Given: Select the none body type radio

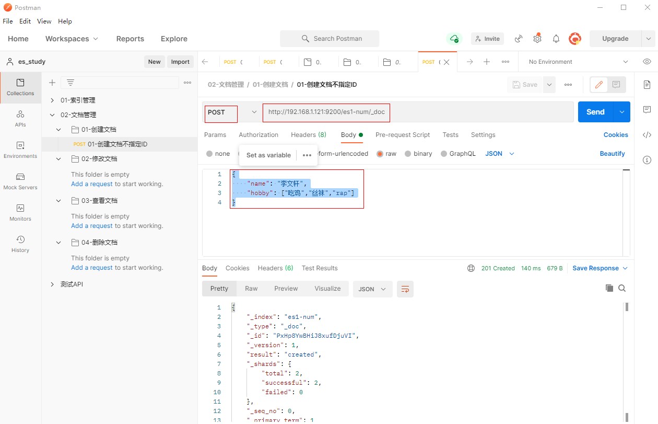Looking at the screenshot, I should [209, 154].
